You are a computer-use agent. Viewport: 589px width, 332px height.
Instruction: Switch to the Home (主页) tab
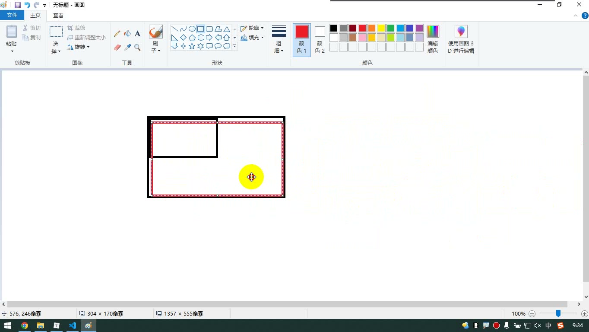pyautogui.click(x=35, y=15)
